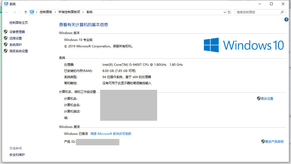Click shield icon beside 更改产品密钥

pyautogui.click(x=263, y=141)
